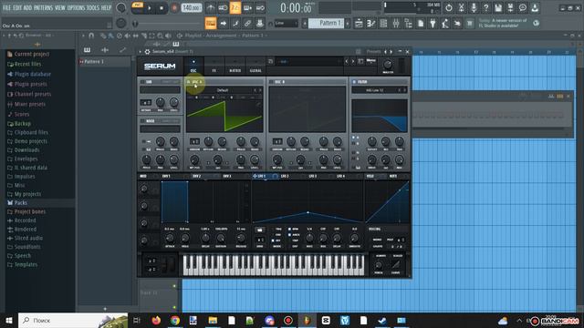This screenshot has width=584, height=328.
Task: Open Chrome from the taskbar
Action: 175,320
